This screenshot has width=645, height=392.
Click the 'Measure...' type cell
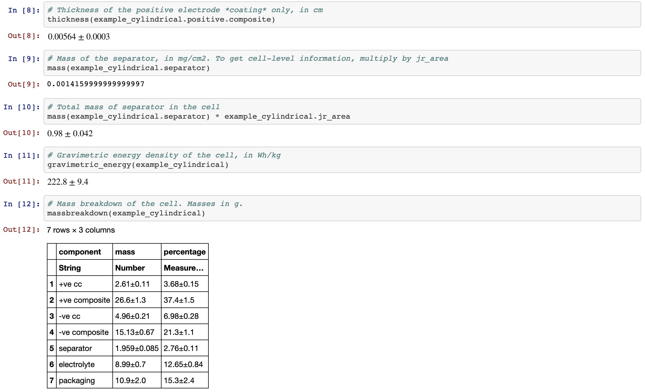click(185, 268)
